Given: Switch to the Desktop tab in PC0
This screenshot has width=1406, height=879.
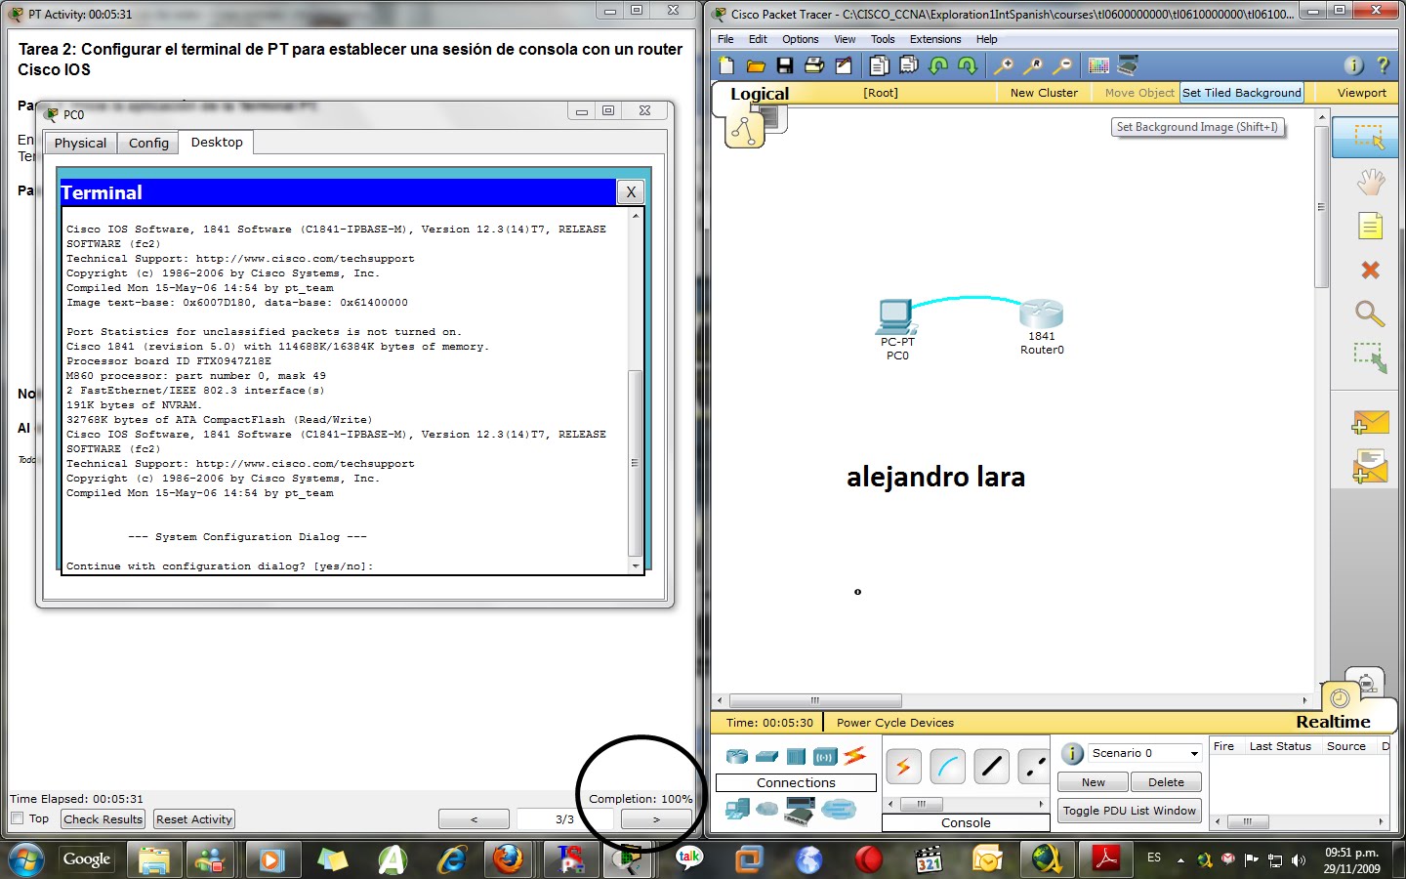Looking at the screenshot, I should 217,142.
